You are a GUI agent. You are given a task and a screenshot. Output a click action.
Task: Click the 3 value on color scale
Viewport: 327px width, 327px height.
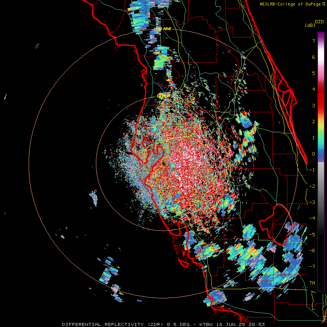(314, 105)
